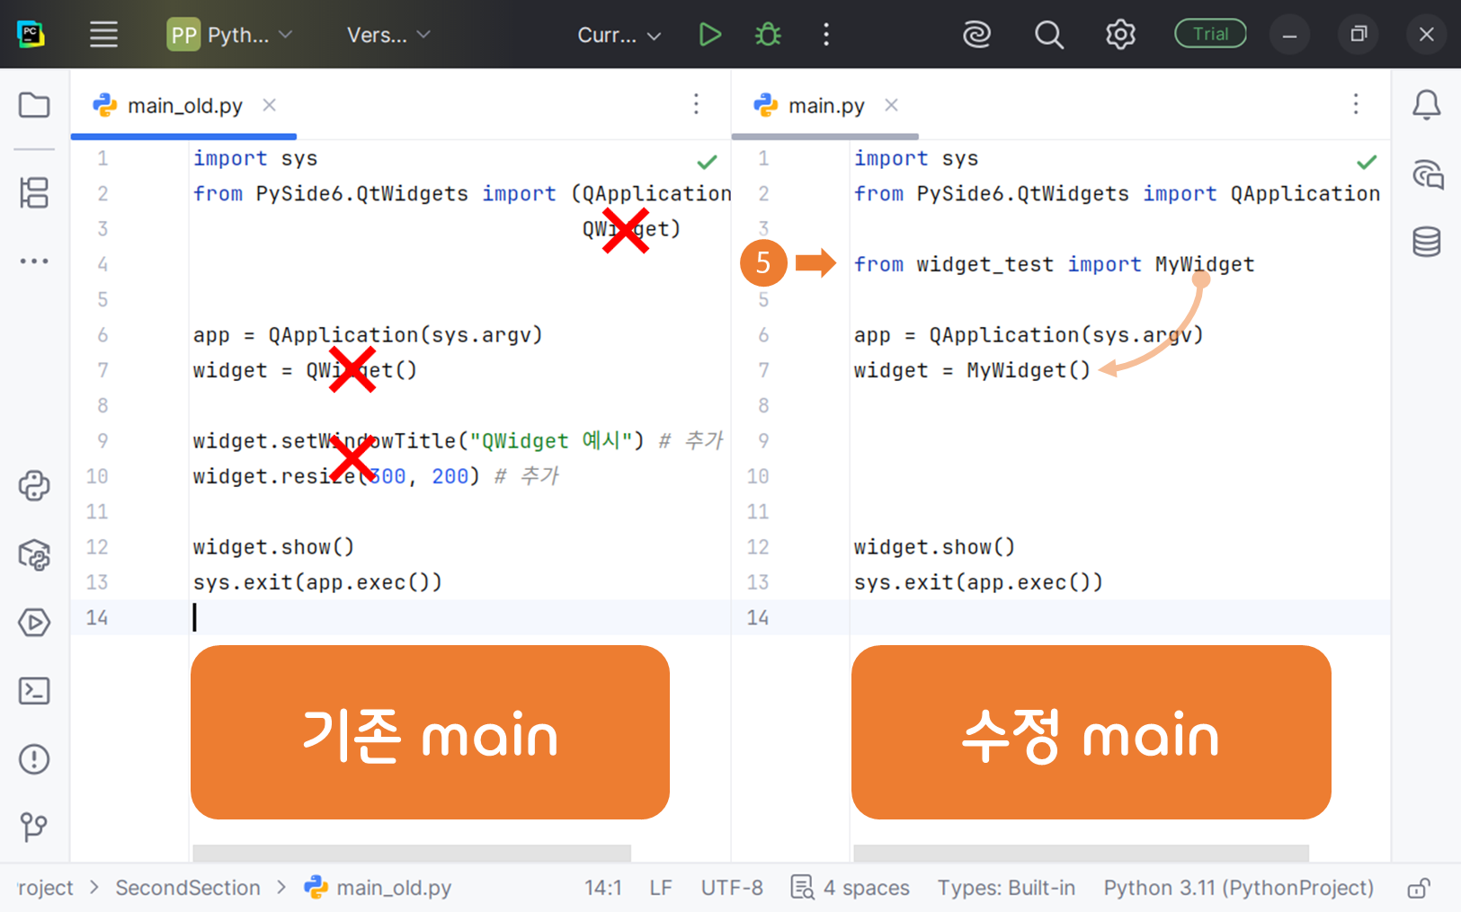Change the LF line separator
The width and height of the screenshot is (1461, 912).
[x=661, y=888]
